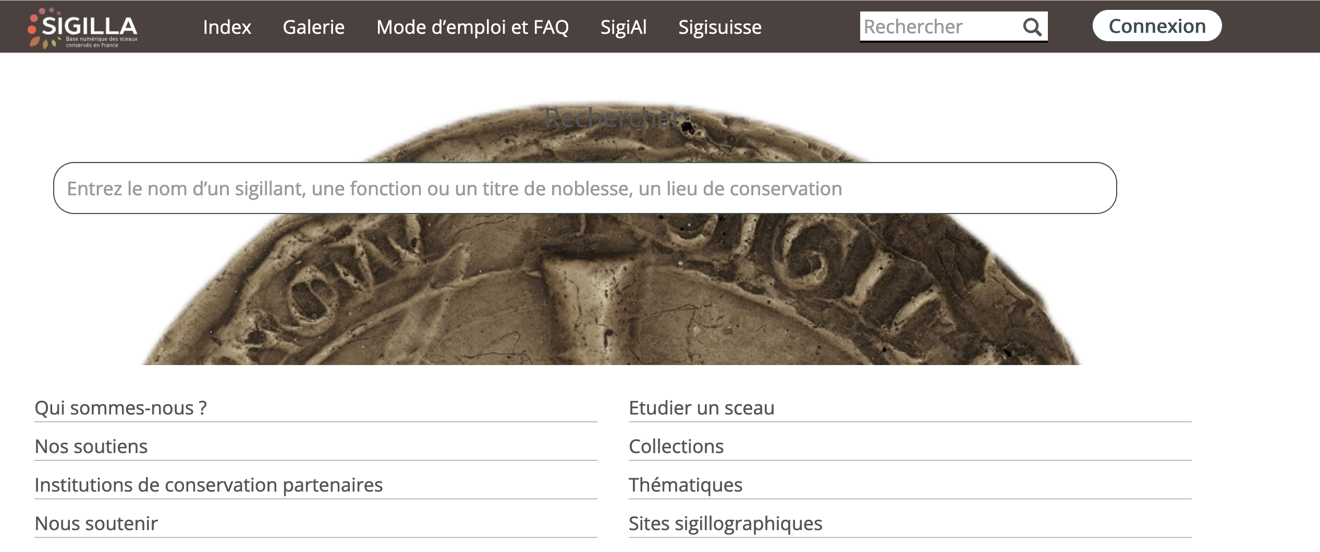
Task: Navigate to SigiAl
Action: [623, 27]
